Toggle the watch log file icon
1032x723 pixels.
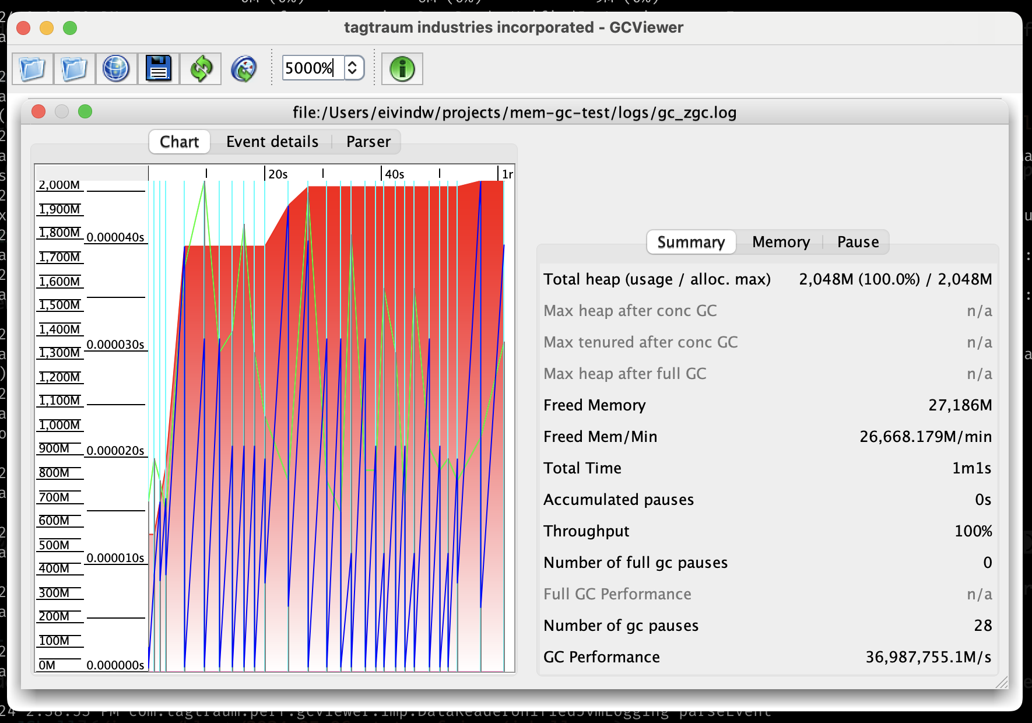coord(244,69)
